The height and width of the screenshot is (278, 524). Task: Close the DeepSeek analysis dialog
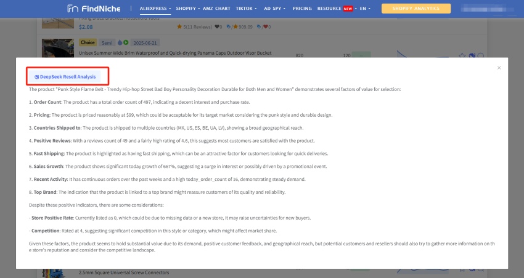[499, 68]
